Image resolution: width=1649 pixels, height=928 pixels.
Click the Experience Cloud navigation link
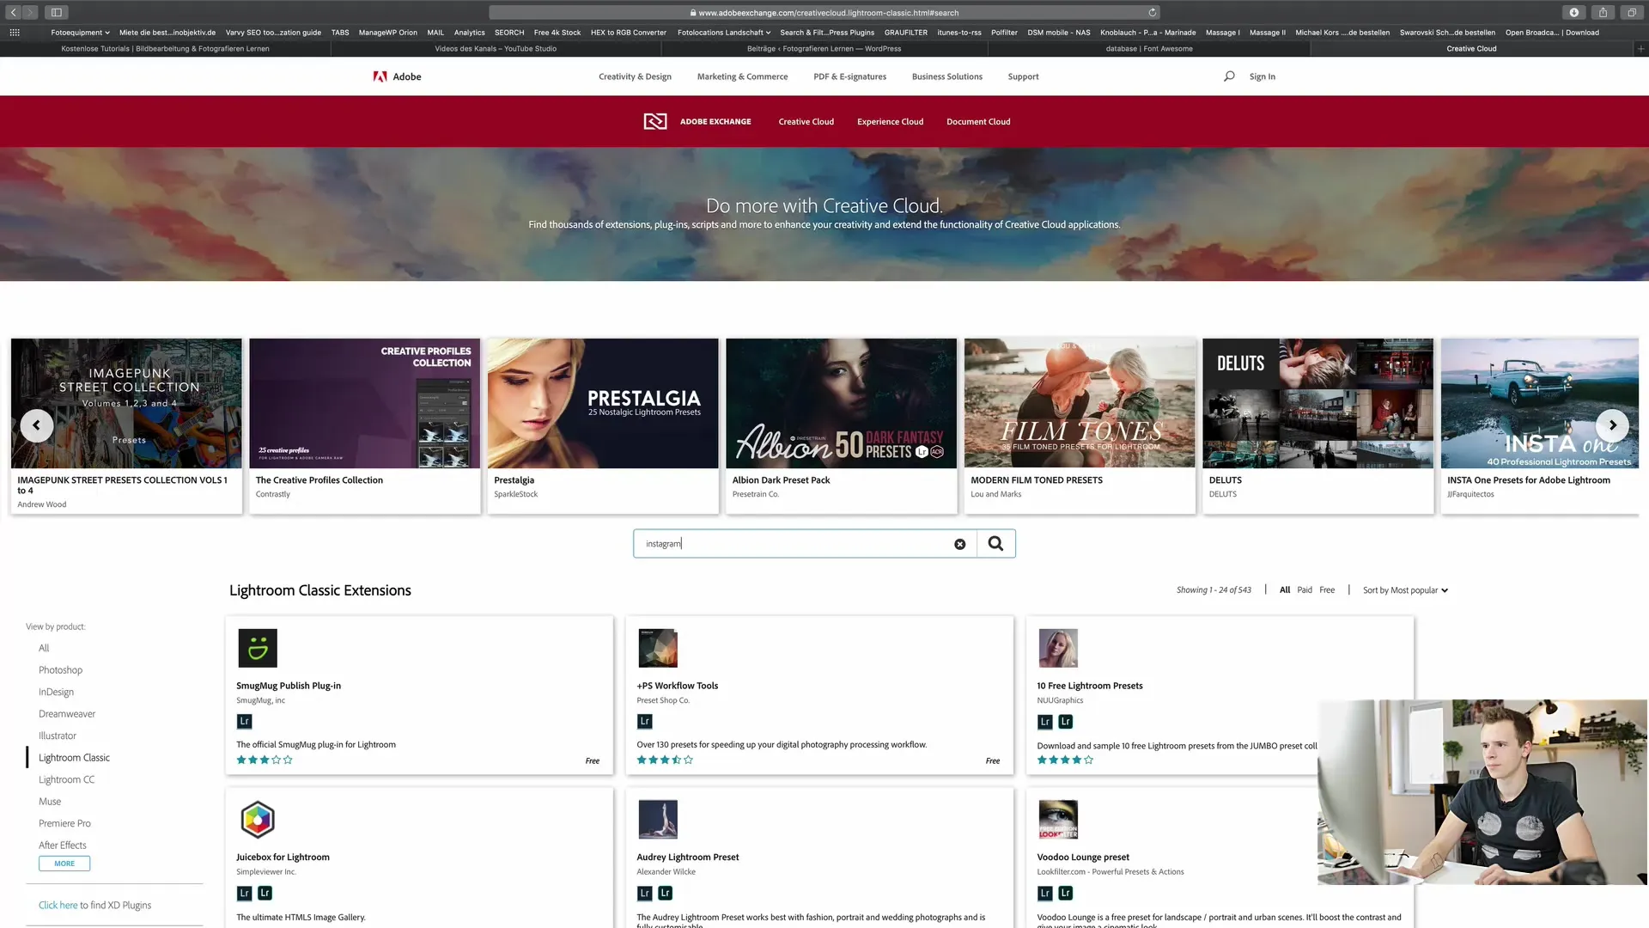(890, 121)
